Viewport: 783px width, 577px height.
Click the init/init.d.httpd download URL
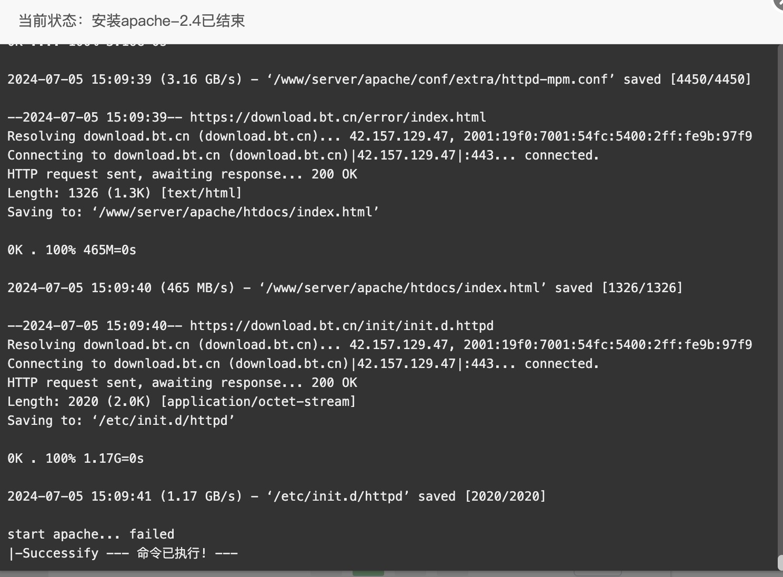click(x=342, y=326)
